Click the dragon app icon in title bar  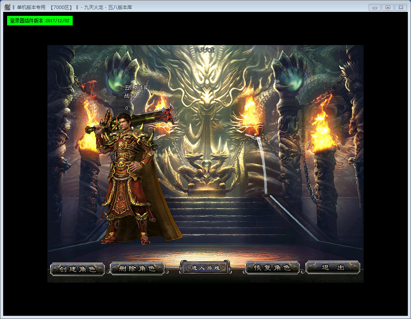(x=8, y=7)
